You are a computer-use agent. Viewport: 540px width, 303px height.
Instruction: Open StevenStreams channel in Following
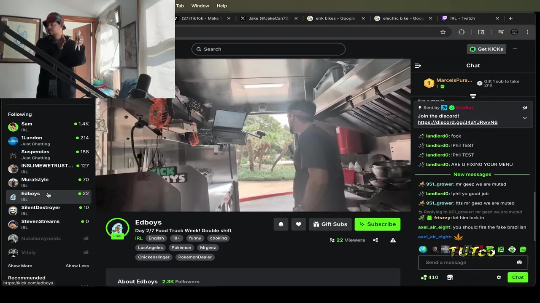click(49, 224)
